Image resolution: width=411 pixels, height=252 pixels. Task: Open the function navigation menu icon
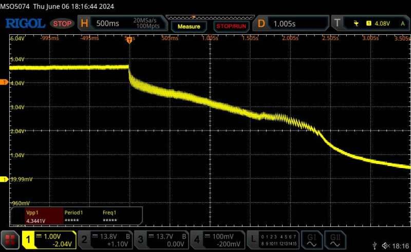(x=10, y=239)
